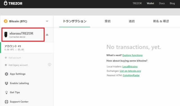This screenshot has height=106, width=180.
Task: Open App Settings
Action: 18,74
